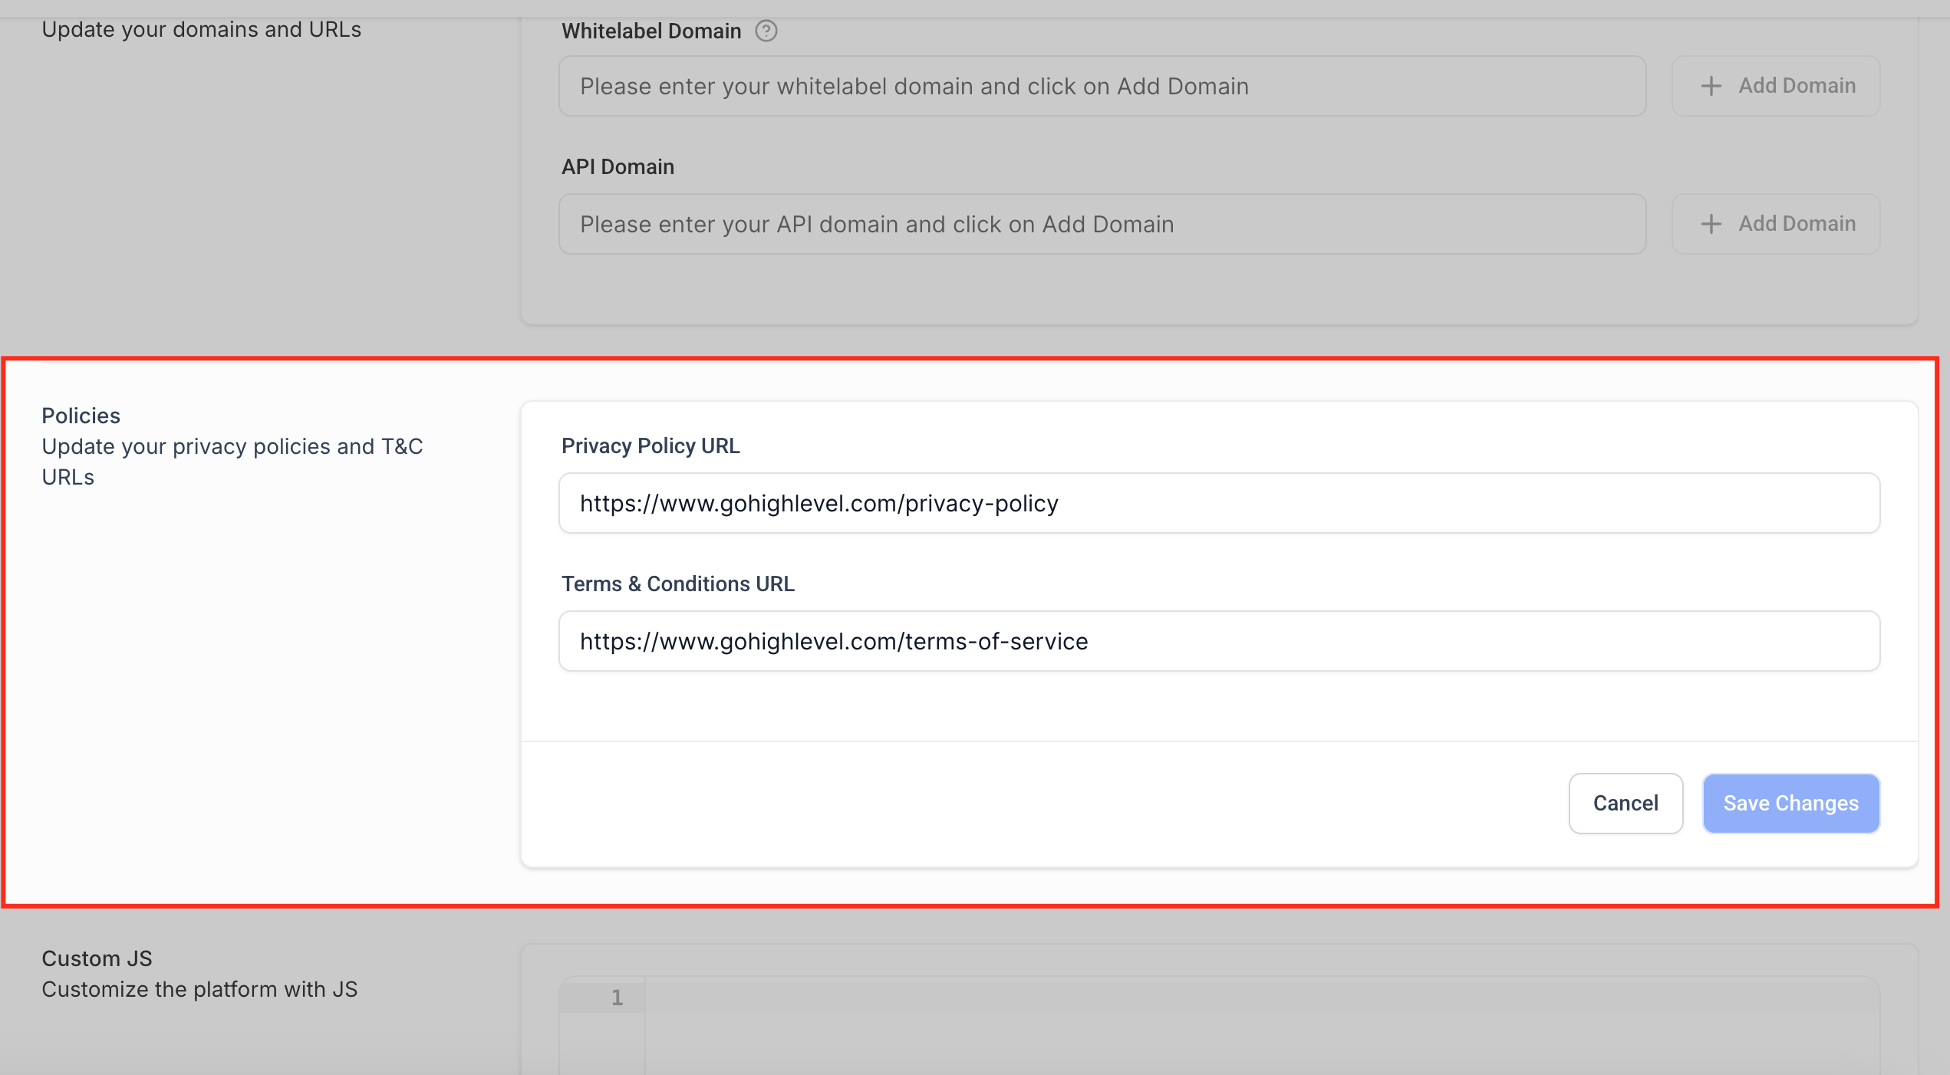Click Cancel to discard policy changes

[1626, 803]
